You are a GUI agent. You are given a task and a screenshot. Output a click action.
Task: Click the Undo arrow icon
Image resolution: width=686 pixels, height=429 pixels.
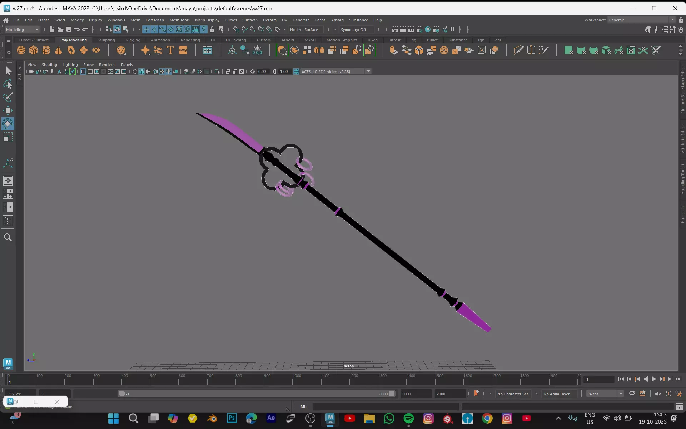pos(77,29)
